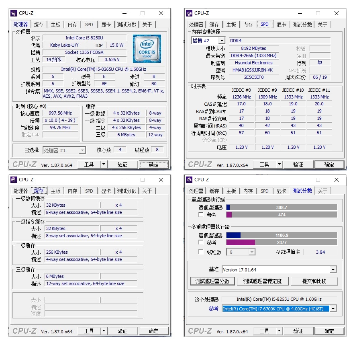The width and height of the screenshot is (355, 345).
Task: Open the 基准 Version 17.01.64 dropdown
Action: (x=333, y=270)
